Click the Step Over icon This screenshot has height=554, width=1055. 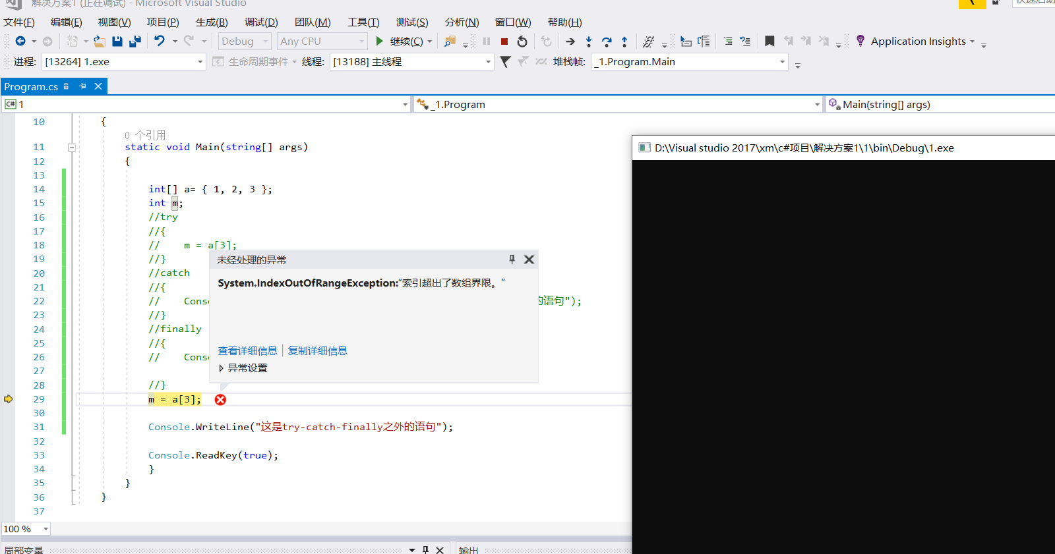[607, 42]
